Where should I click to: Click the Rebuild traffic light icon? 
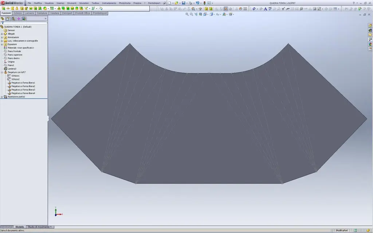click(x=204, y=3)
